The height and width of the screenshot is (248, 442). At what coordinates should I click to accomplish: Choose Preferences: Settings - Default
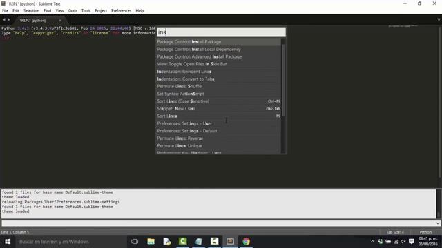(219, 131)
